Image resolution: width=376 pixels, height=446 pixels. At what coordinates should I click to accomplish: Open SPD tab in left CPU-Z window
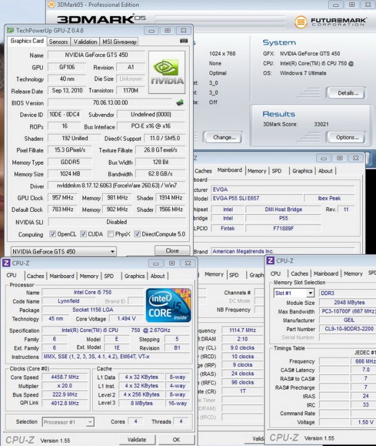pyautogui.click(x=109, y=276)
